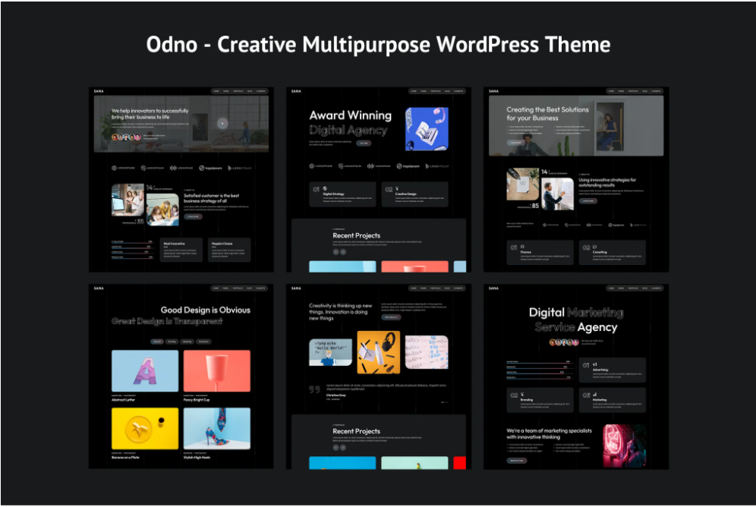The width and height of the screenshot is (756, 507).
Task: Click button in the 'Creating the Best Solutions' hero
Action: (x=516, y=143)
